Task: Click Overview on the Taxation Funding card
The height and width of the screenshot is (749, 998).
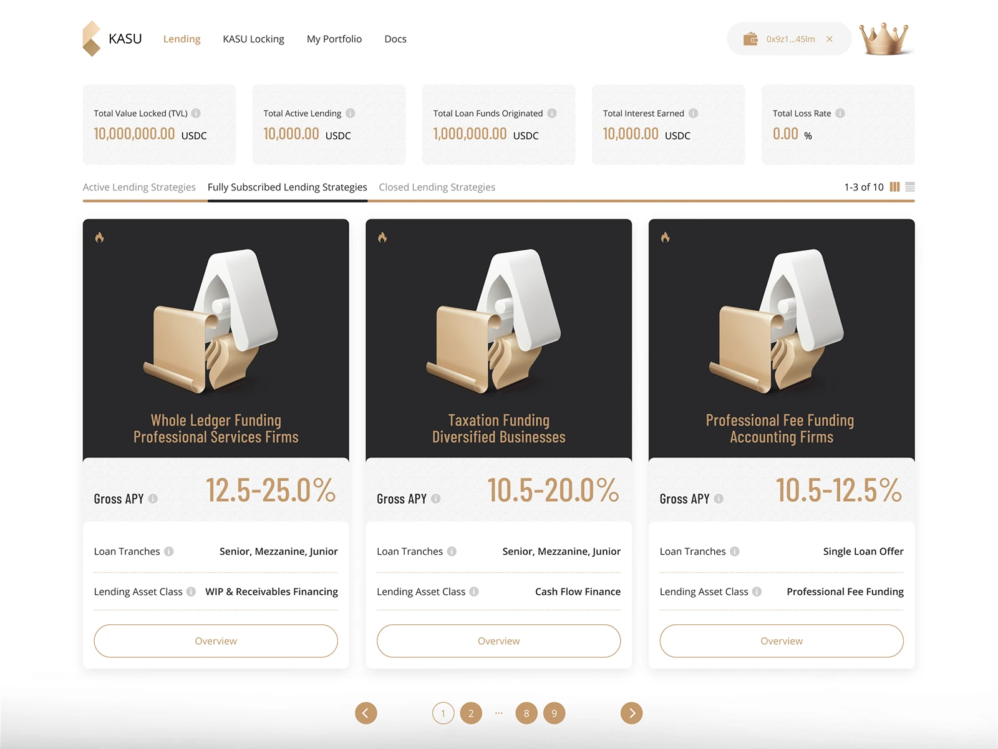Action: pos(498,641)
